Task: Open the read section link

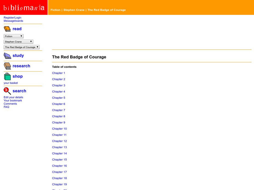Action: 17,29
